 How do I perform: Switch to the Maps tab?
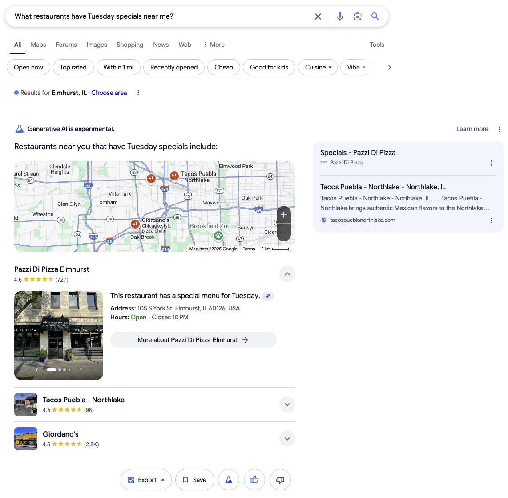[38, 45]
